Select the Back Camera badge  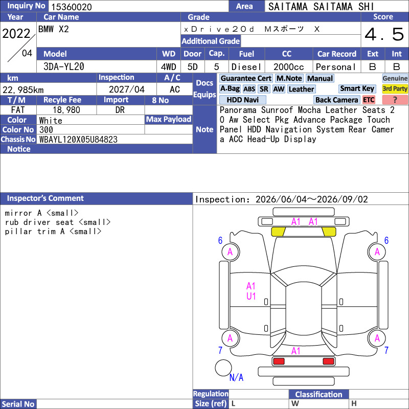coord(336,100)
